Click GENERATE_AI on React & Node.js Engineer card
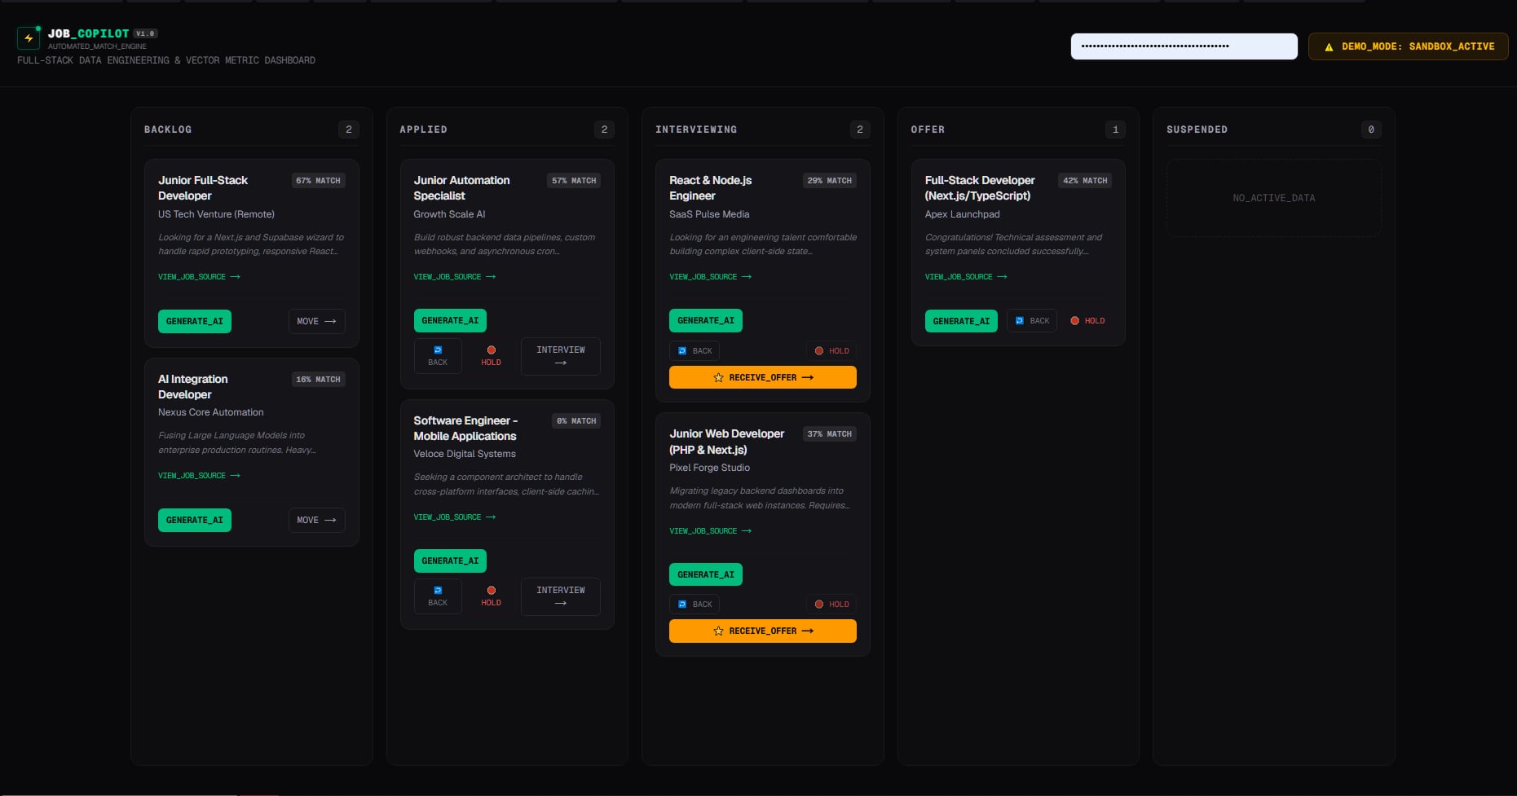The image size is (1517, 796). click(706, 320)
